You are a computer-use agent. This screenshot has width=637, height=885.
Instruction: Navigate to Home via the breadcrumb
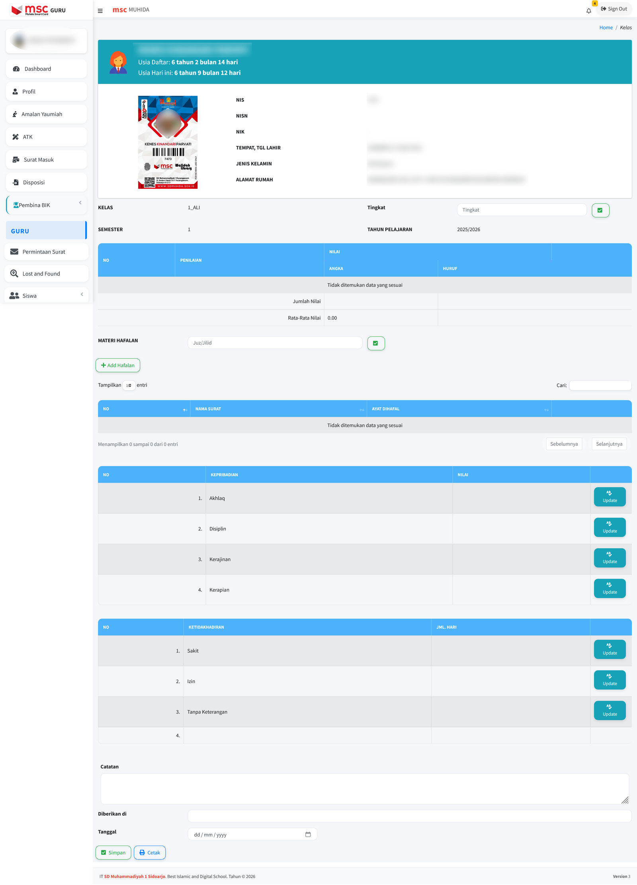[606, 27]
